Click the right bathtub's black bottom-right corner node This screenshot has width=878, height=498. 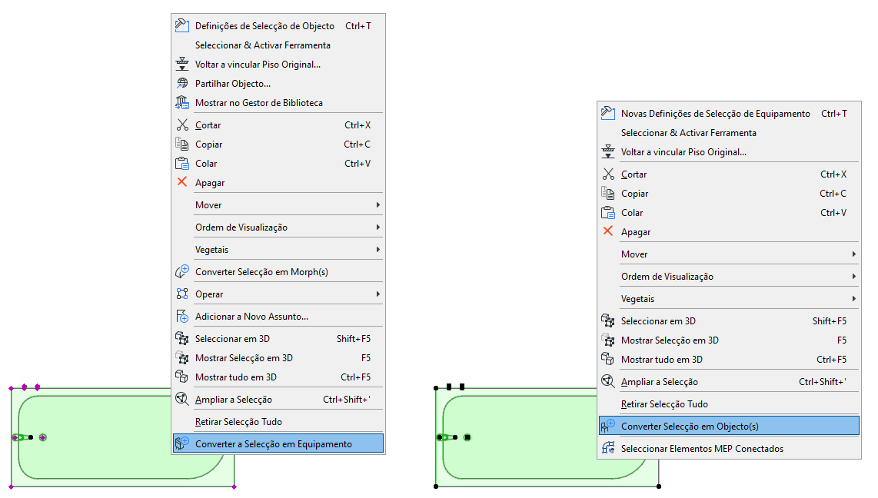(x=659, y=486)
